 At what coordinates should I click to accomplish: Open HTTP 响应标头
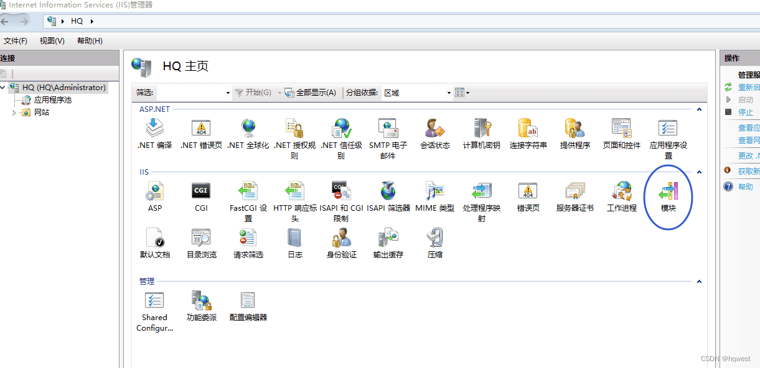point(295,201)
